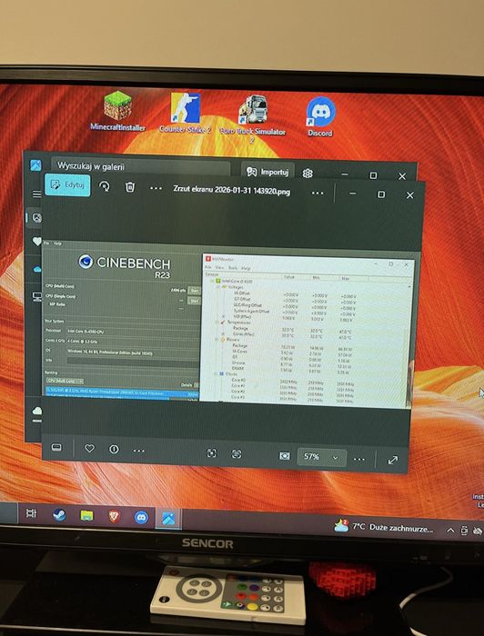The height and width of the screenshot is (636, 484).
Task: Toggle favorite heart in viewer bottom bar
Action: coord(89,448)
